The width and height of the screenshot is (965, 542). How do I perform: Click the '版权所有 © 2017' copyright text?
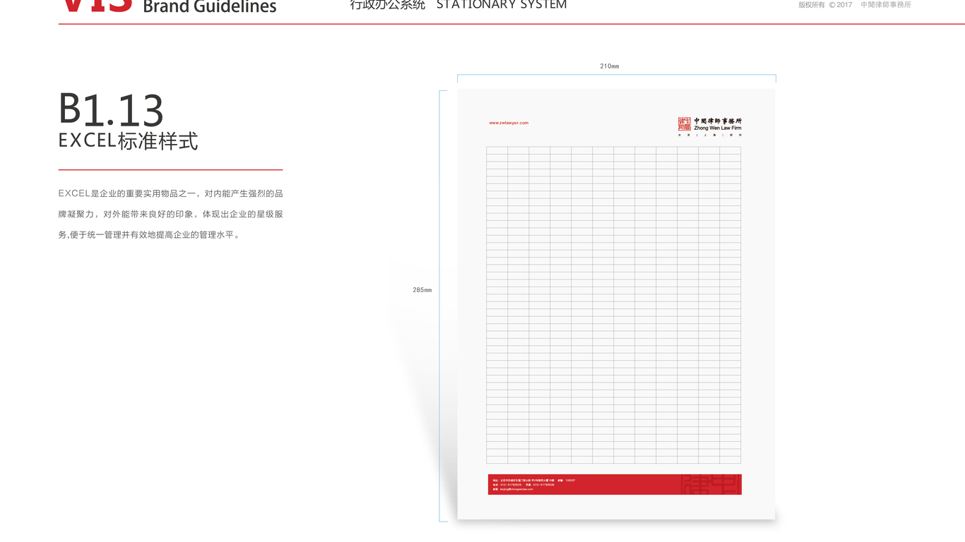[x=825, y=5]
